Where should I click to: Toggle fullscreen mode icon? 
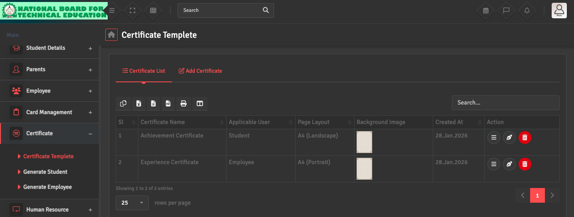pyautogui.click(x=133, y=11)
